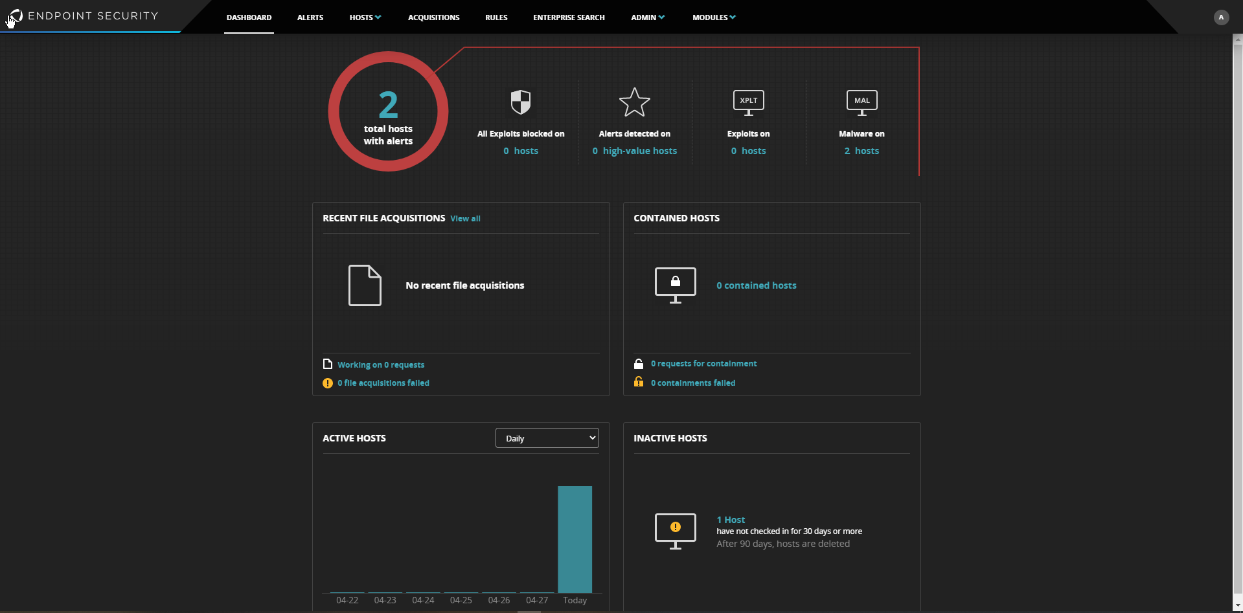This screenshot has height=613, width=1243.
Task: Open the Daily interval dropdown
Action: pyautogui.click(x=547, y=438)
